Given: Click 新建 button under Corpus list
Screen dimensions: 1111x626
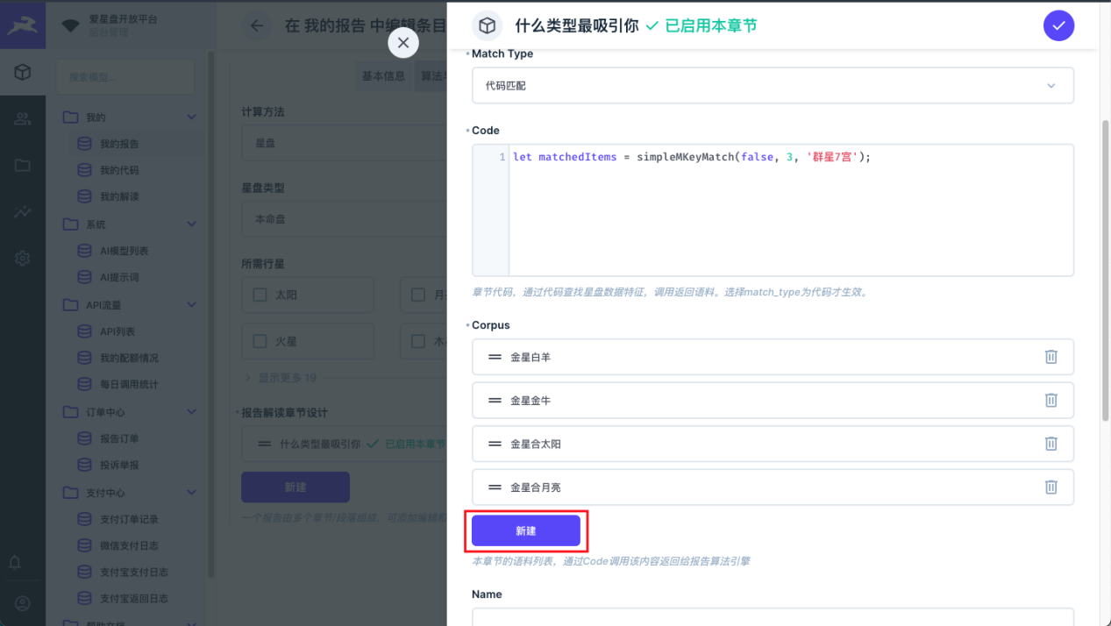Looking at the screenshot, I should pyautogui.click(x=525, y=530).
